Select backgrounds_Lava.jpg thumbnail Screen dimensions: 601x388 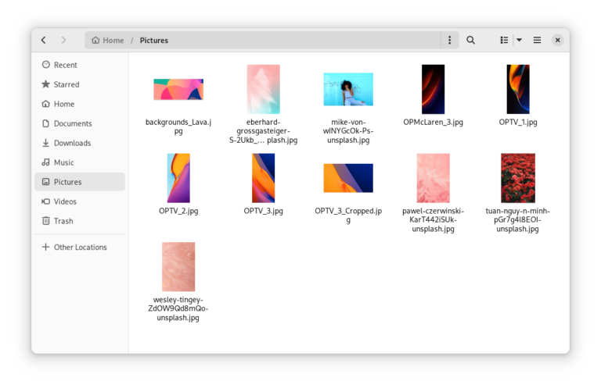tap(178, 90)
